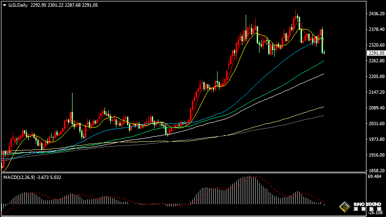This screenshot has height=217, width=386.
Task: Select the blue moving average line
Action: click(267, 67)
